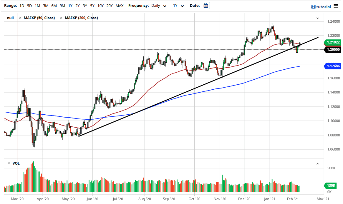This screenshot has height=204, width=343.
Task: Remove the MAEXP (50, Close) indicator
Action: [x=20, y=18]
